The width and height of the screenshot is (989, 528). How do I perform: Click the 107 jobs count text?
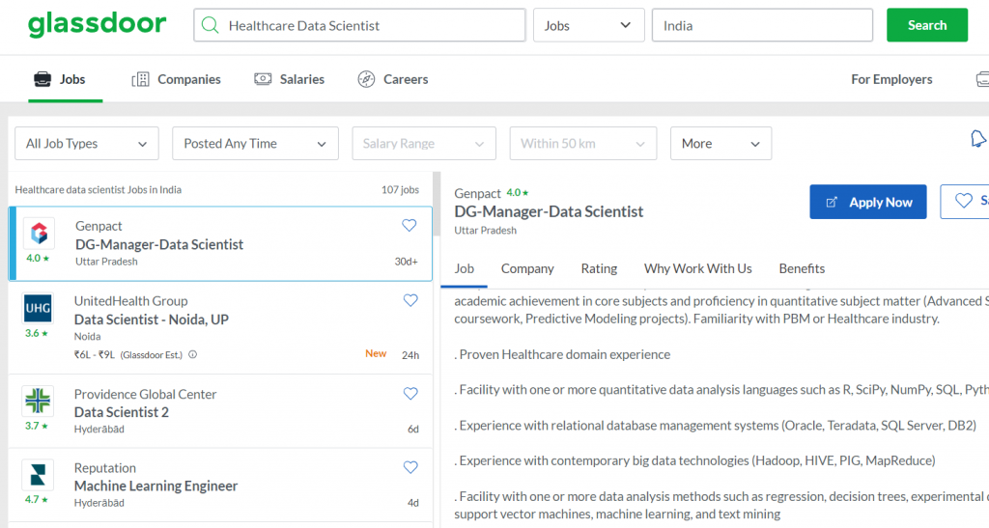[x=400, y=189]
